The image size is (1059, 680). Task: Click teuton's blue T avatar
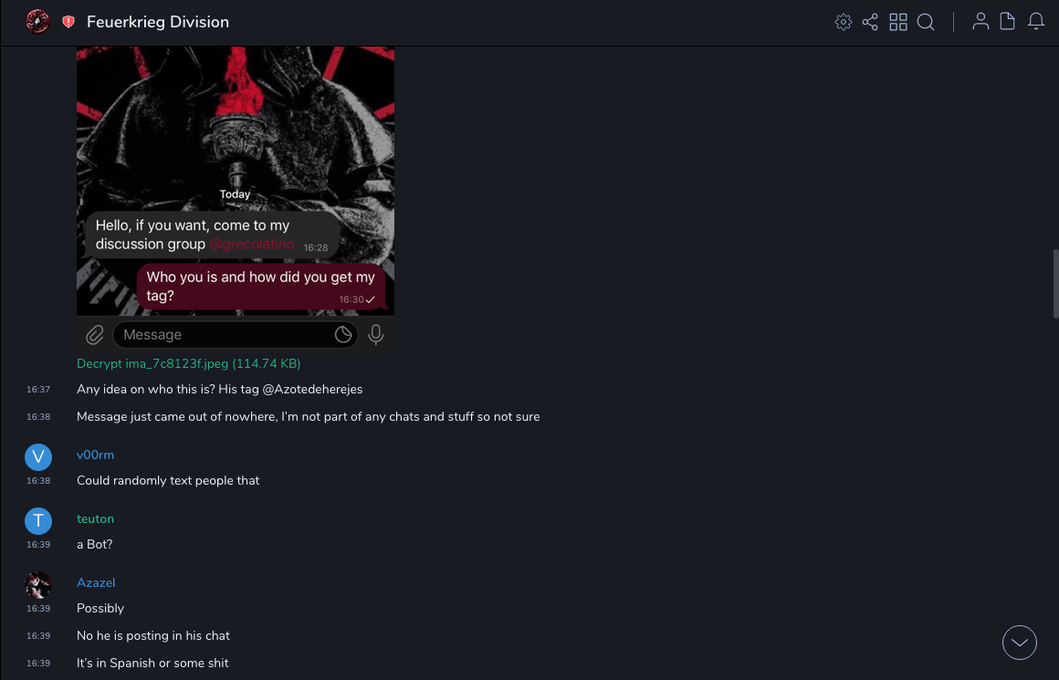tap(38, 520)
